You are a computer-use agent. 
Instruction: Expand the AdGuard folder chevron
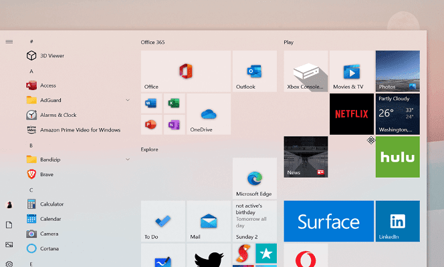(128, 100)
